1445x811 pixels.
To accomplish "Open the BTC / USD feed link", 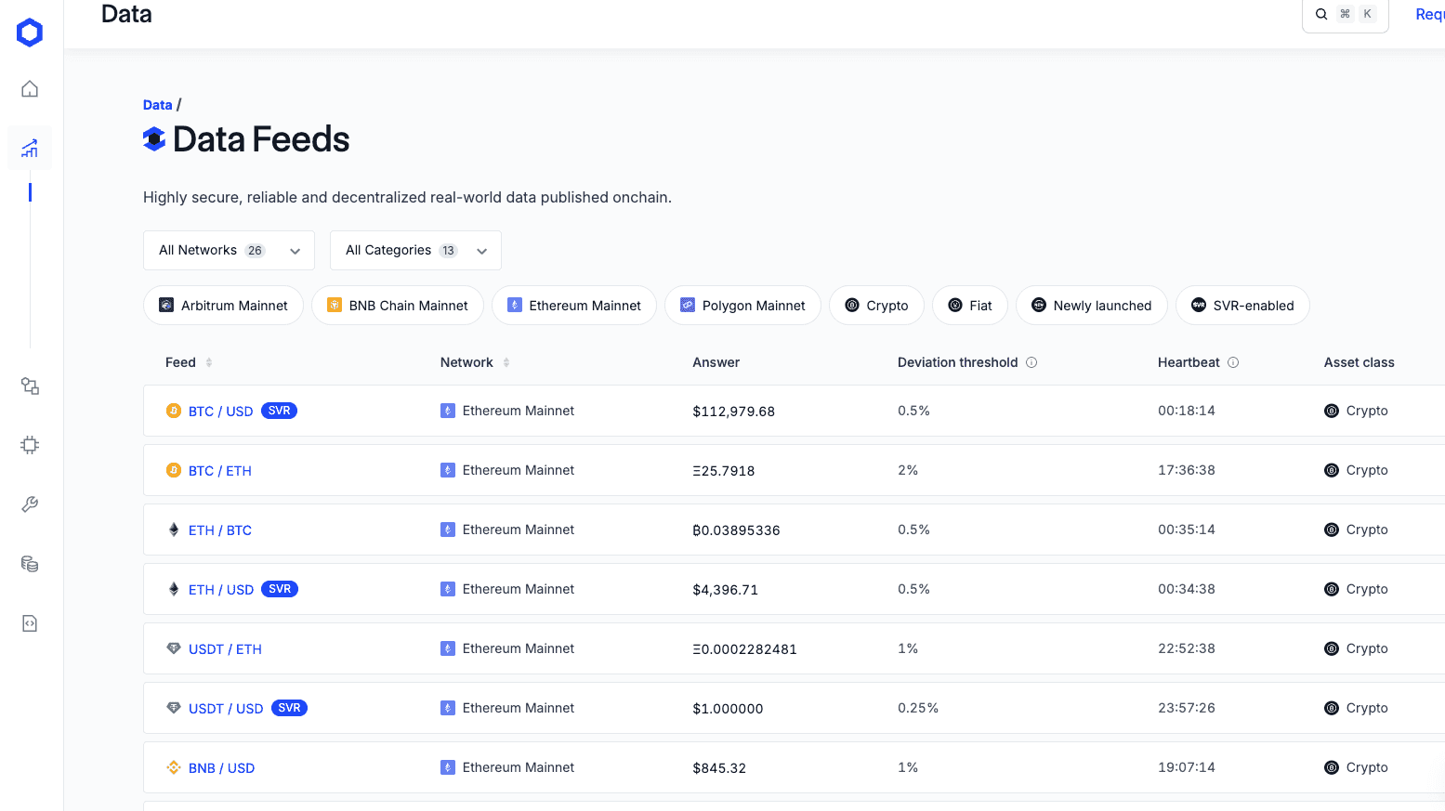I will (x=220, y=412).
